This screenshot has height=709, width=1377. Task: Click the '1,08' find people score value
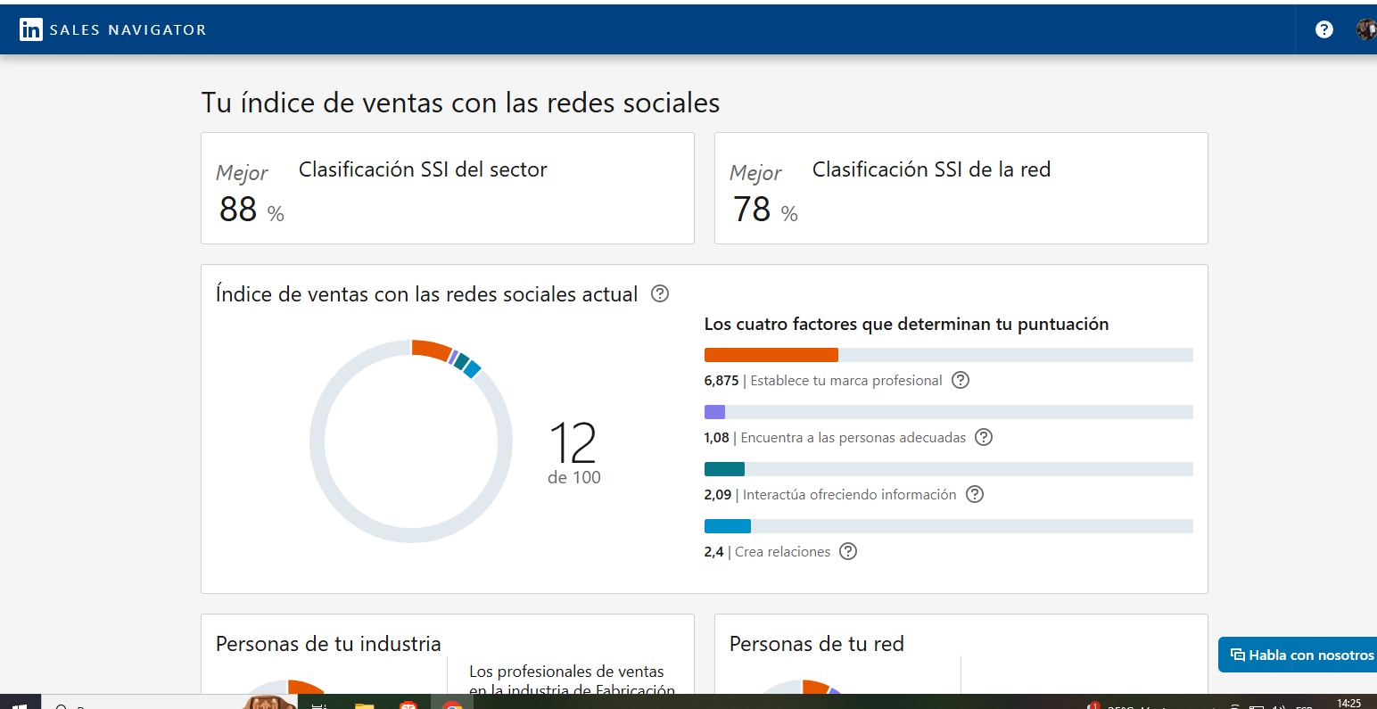click(x=717, y=438)
